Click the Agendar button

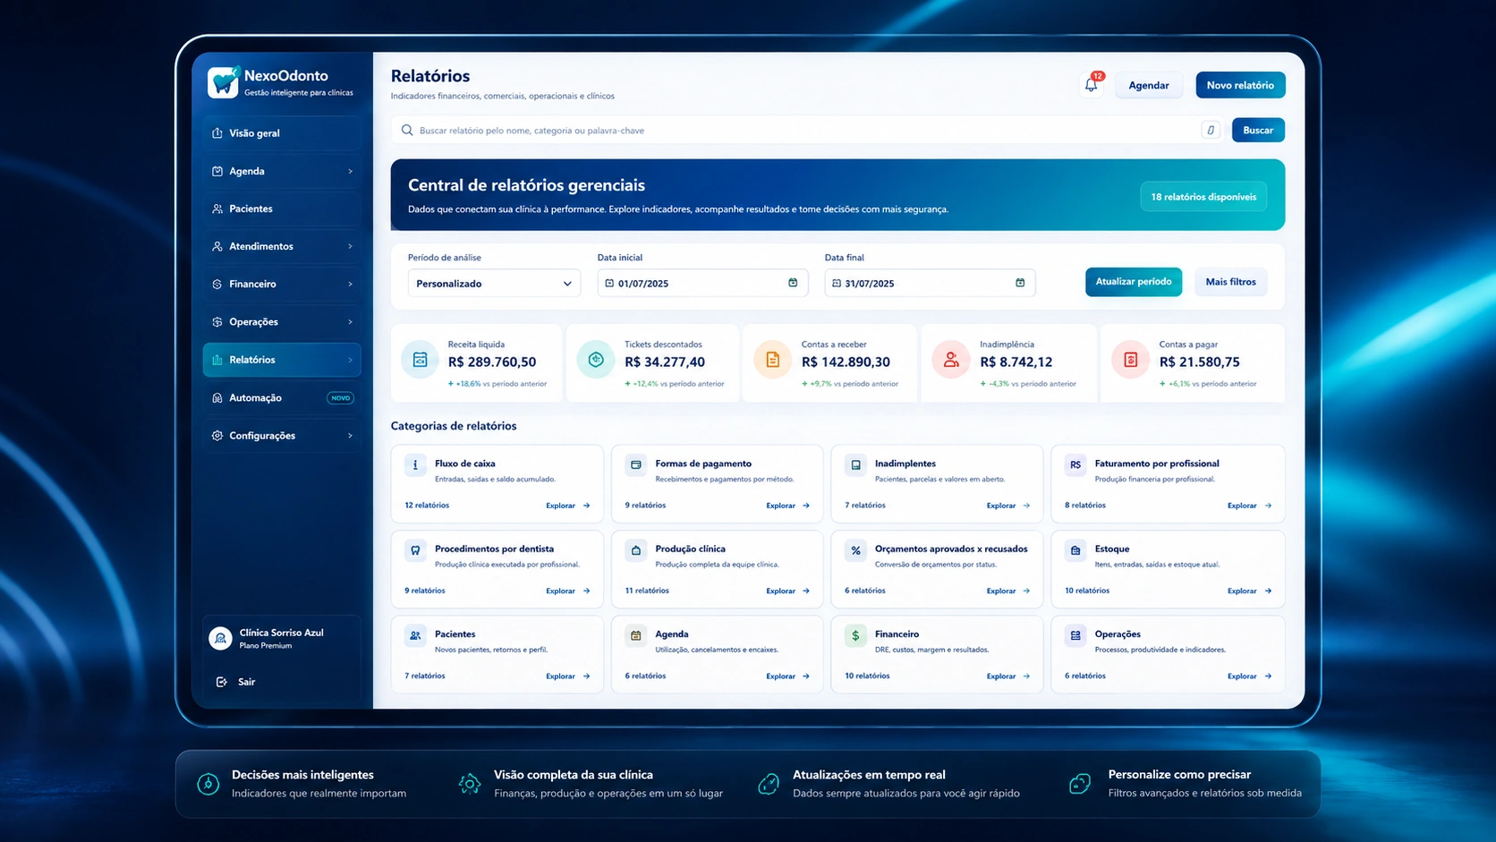(x=1149, y=85)
